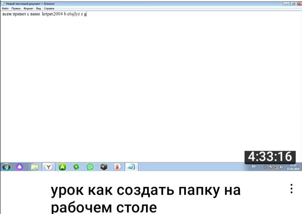302x214 pixels.
Task: Click the volume speaker tray icon
Action: tap(281, 167)
